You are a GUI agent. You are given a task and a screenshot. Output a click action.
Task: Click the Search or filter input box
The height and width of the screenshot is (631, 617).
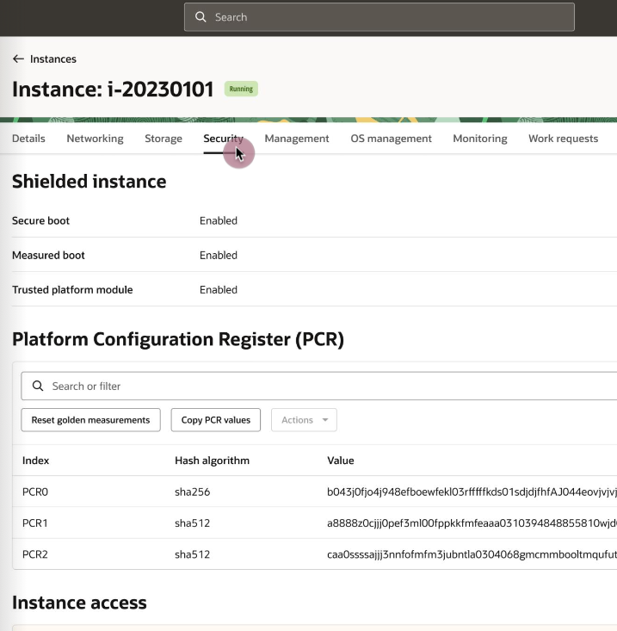click(x=327, y=387)
